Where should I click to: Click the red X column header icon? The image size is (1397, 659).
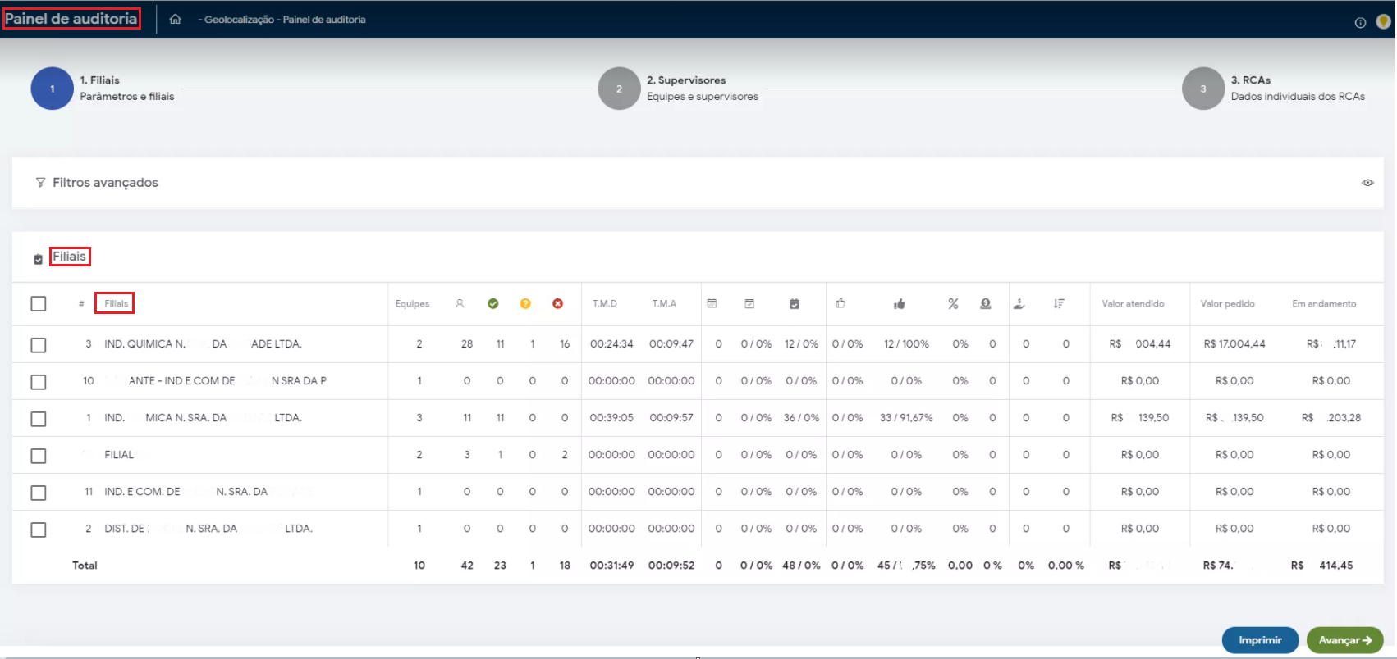pos(558,304)
